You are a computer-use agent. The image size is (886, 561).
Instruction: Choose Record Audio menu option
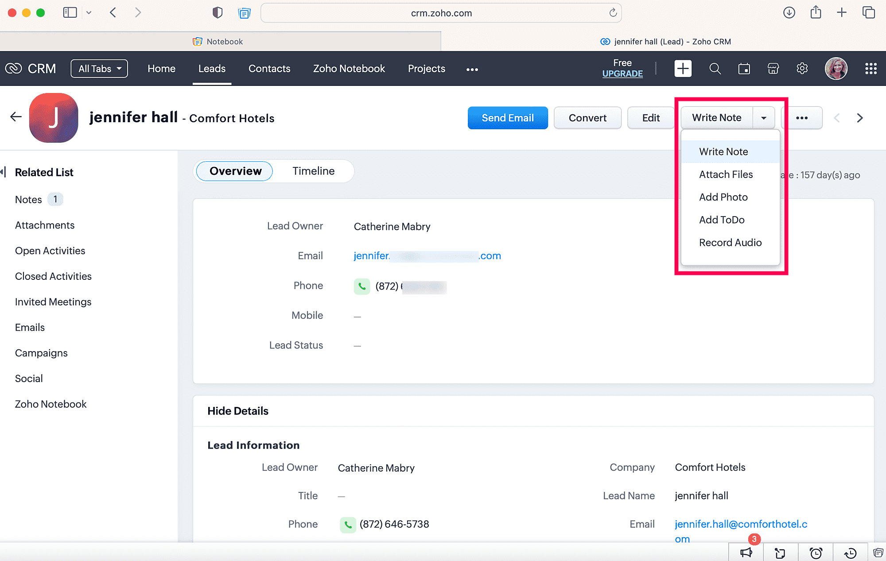(730, 243)
